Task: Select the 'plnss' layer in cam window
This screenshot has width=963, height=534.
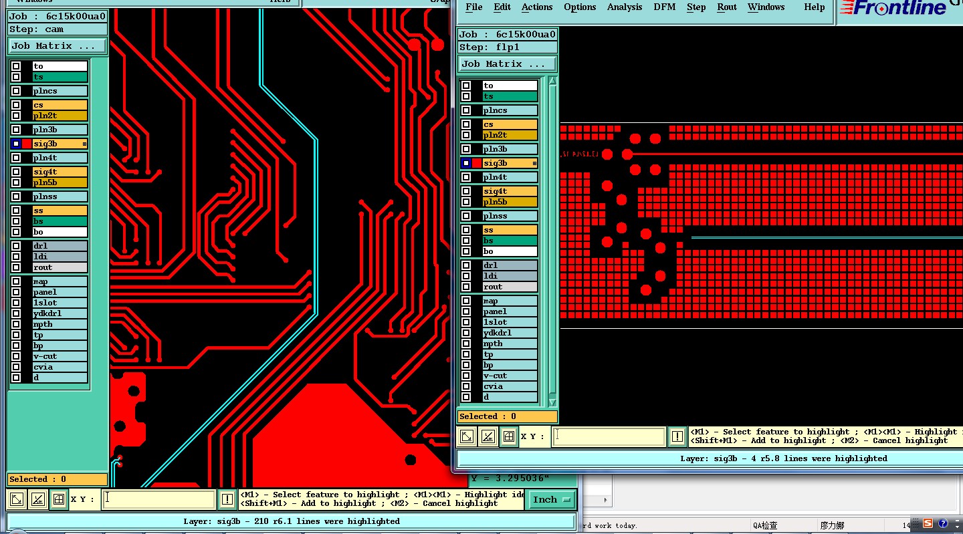Action: click(60, 196)
